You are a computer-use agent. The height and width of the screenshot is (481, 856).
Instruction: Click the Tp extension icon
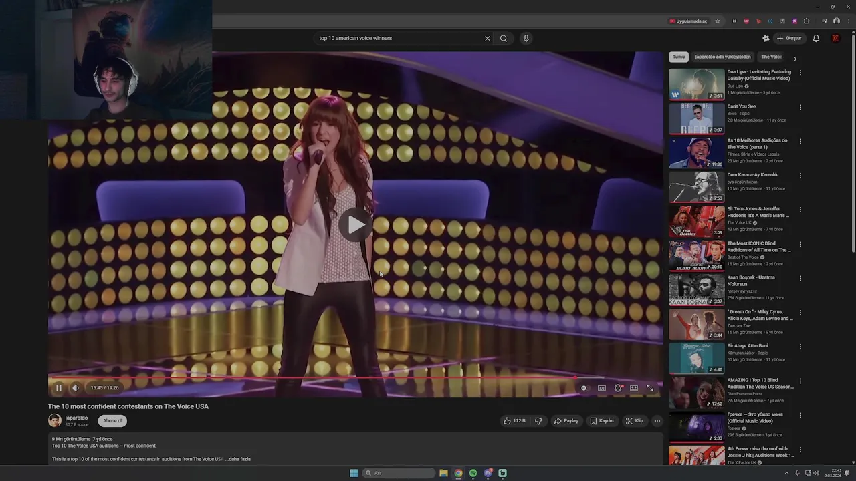pos(758,21)
